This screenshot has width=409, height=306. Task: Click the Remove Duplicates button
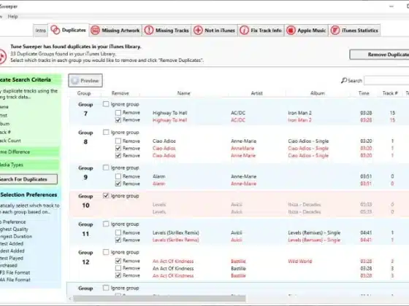(x=380, y=55)
